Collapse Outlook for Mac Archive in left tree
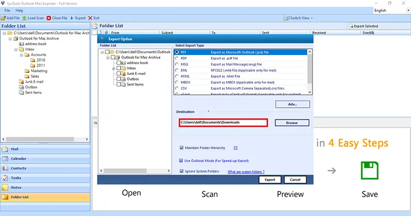Image resolution: width=411 pixels, height=216 pixels. coord(10,39)
